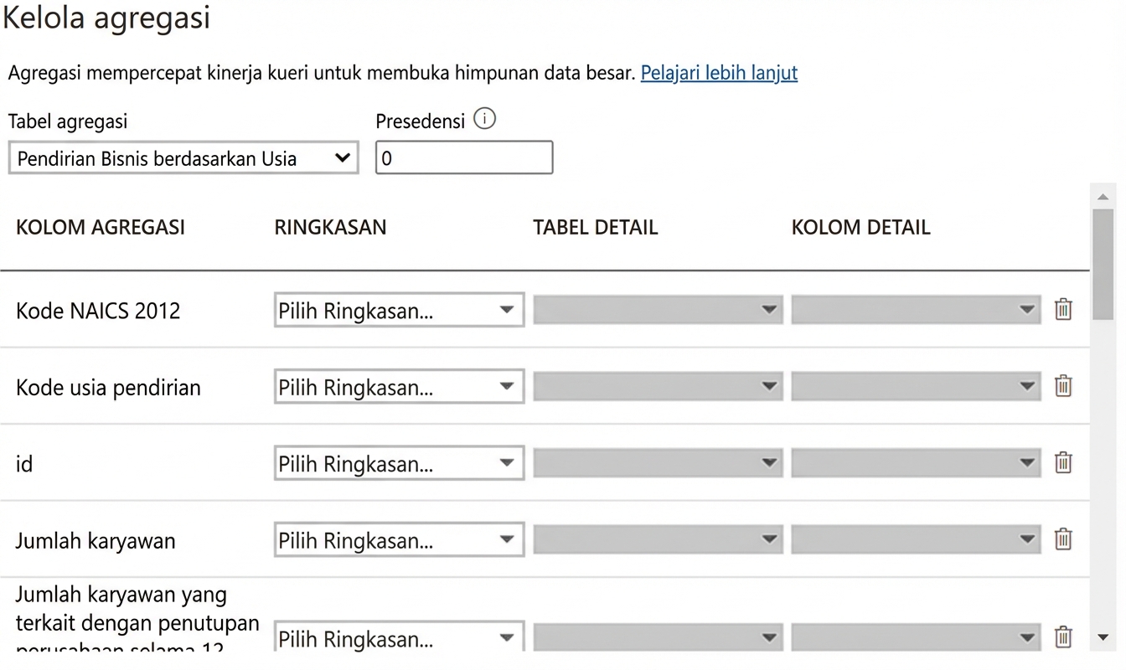The image size is (1126, 670).
Task: Click the KOLOM AGREGASI column header
Action: pyautogui.click(x=100, y=227)
